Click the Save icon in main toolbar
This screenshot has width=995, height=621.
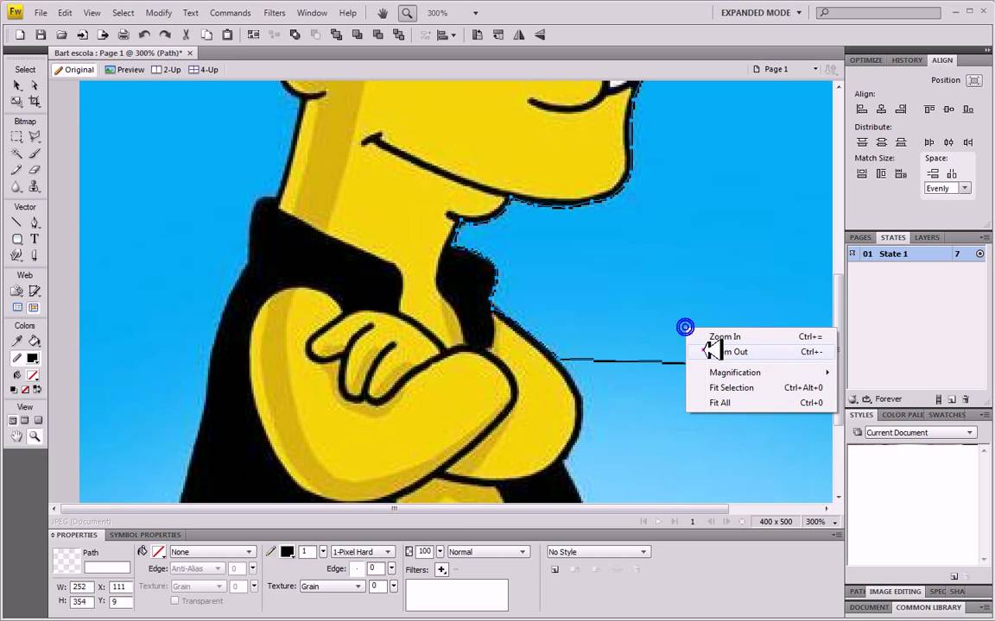coord(41,34)
